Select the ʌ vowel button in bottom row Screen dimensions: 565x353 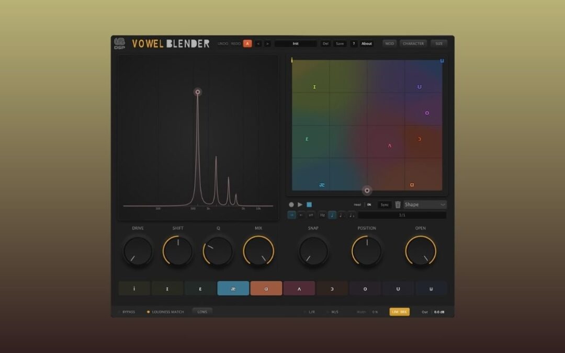pos(299,289)
